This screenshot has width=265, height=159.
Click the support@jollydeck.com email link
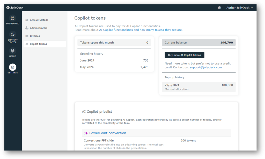(206, 67)
